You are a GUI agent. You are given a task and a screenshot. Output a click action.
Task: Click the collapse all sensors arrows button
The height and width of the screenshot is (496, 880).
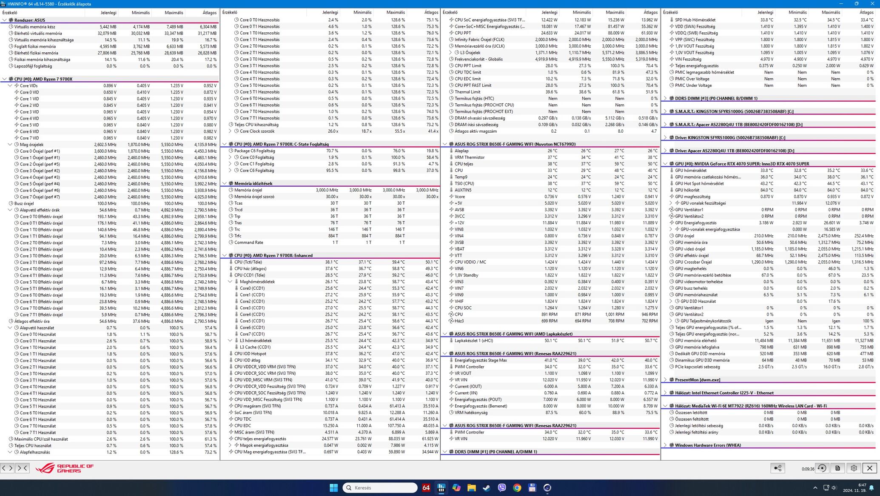22,468
